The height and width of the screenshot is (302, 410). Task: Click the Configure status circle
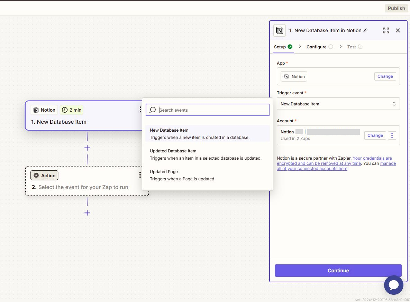[x=331, y=47]
